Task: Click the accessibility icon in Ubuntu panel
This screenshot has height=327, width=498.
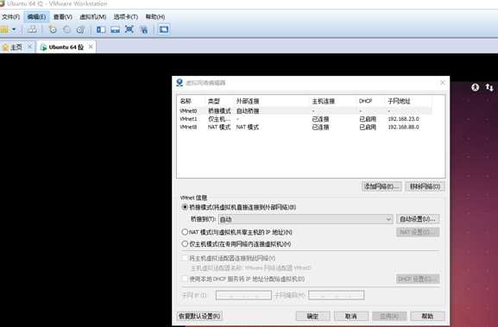Action: (475, 86)
